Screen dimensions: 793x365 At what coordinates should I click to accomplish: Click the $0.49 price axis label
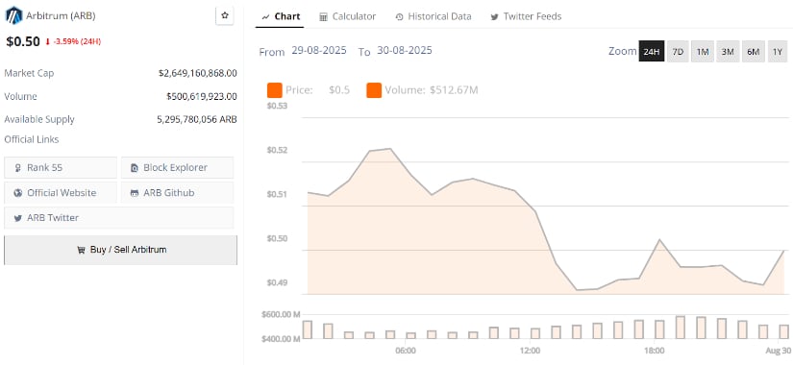pyautogui.click(x=277, y=282)
